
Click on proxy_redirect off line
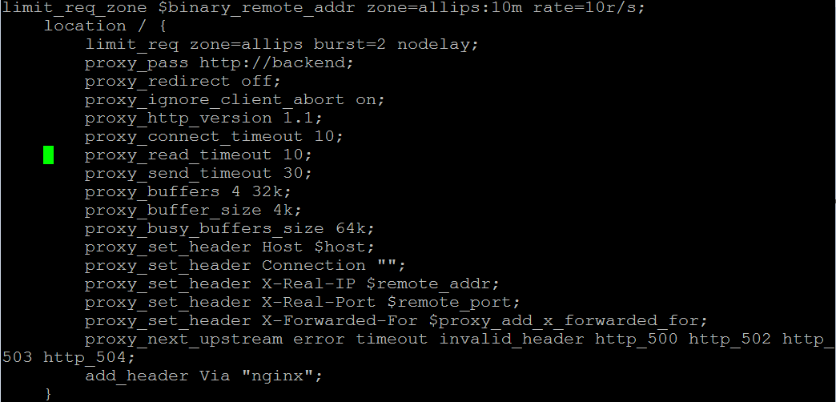(183, 82)
